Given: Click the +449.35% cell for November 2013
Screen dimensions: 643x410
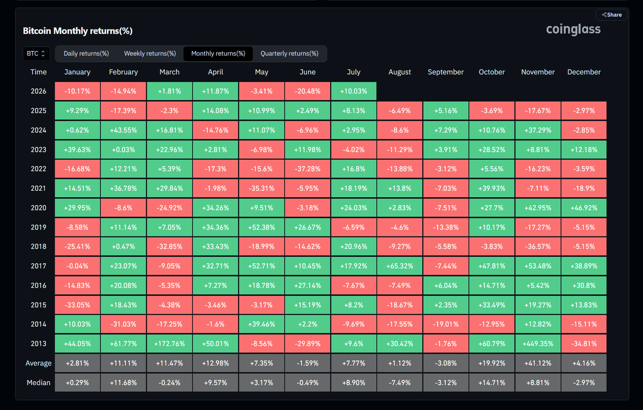Looking at the screenshot, I should click(538, 344).
